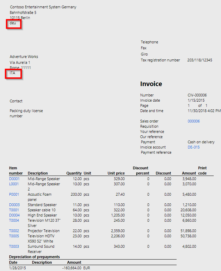Click item link T0001 for Speaker cable
The image size is (221, 271).
click(x=14, y=210)
